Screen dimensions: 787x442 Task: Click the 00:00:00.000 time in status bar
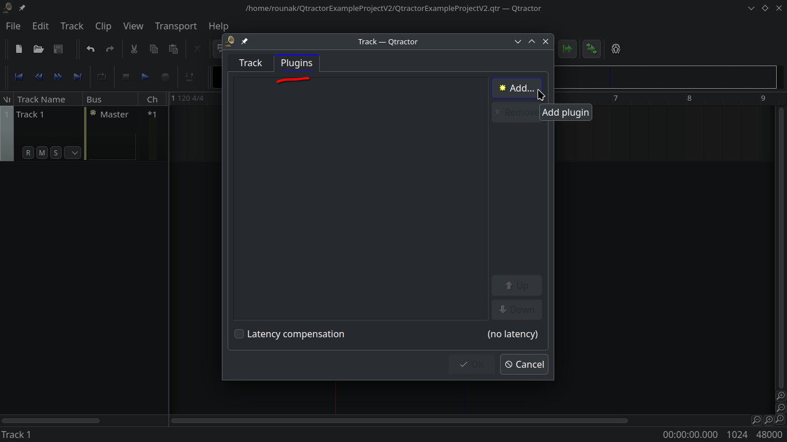pos(690,435)
